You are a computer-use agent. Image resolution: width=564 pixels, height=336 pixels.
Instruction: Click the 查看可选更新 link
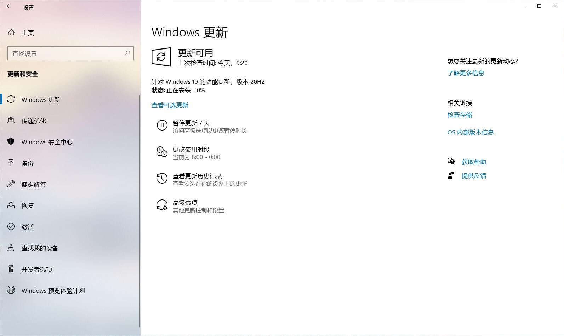[x=170, y=105]
